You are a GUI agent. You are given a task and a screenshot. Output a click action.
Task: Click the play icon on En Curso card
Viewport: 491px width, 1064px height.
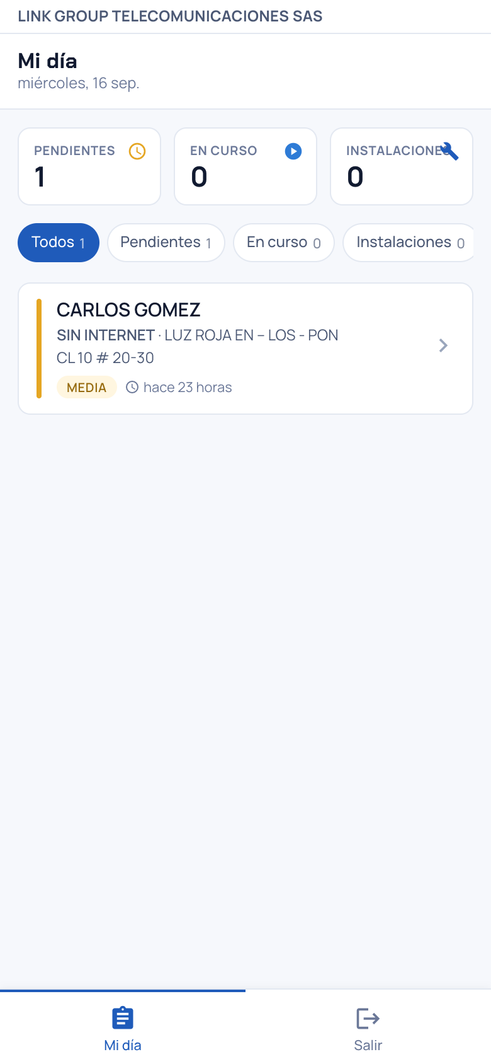[x=293, y=151]
